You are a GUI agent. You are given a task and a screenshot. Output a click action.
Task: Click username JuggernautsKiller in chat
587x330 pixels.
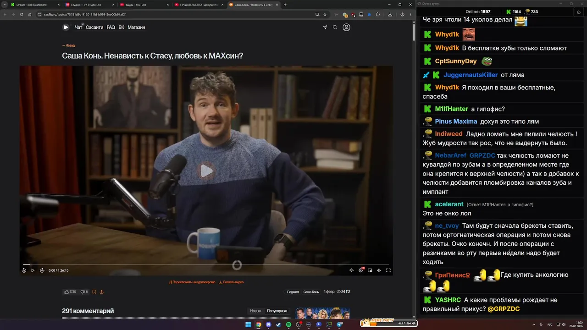coord(471,75)
